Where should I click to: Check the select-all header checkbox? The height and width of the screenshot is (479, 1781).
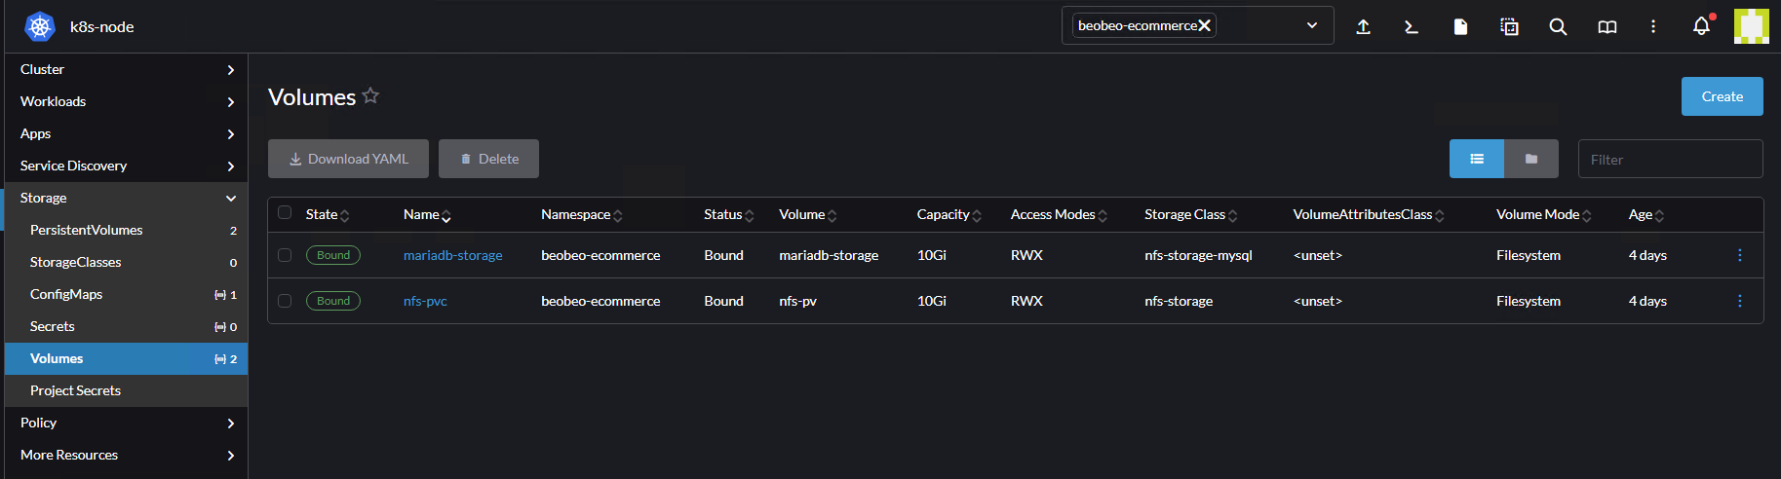285,213
